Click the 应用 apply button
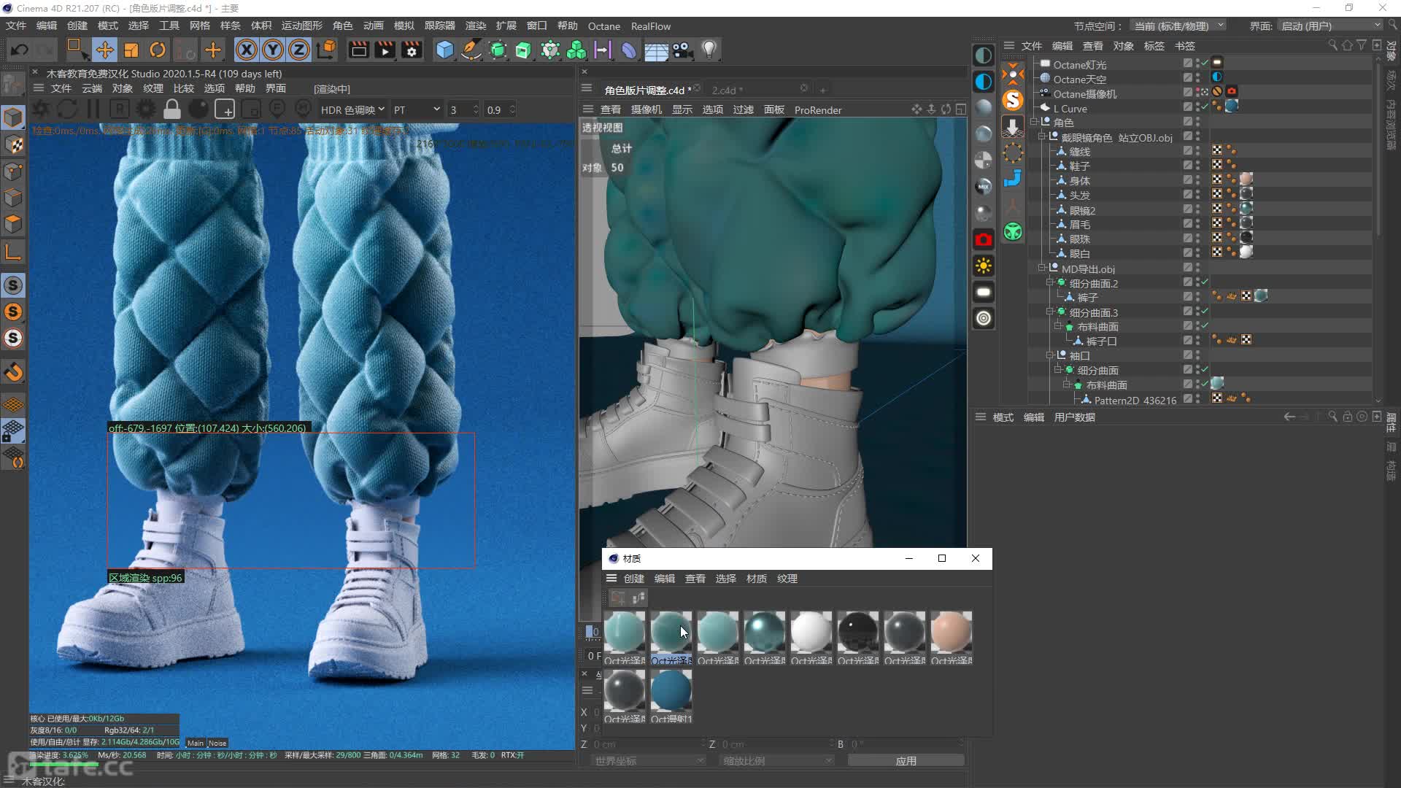The image size is (1401, 788). pyautogui.click(x=906, y=760)
